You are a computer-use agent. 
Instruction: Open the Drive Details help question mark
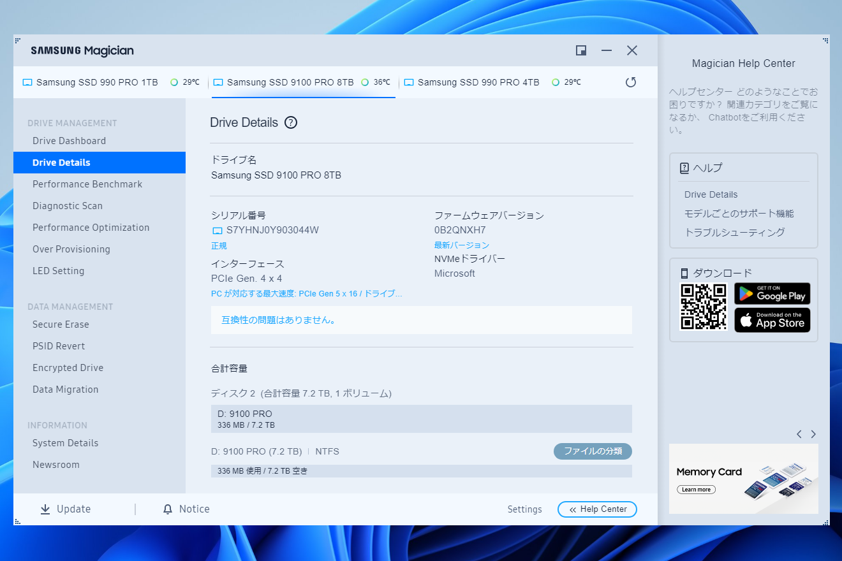click(x=291, y=122)
